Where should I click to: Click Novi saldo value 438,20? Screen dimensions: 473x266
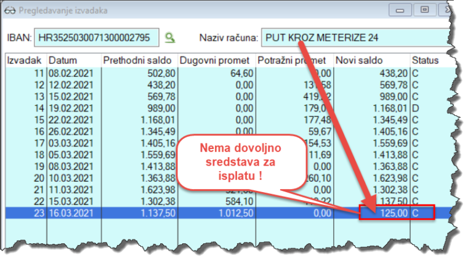pos(394,73)
